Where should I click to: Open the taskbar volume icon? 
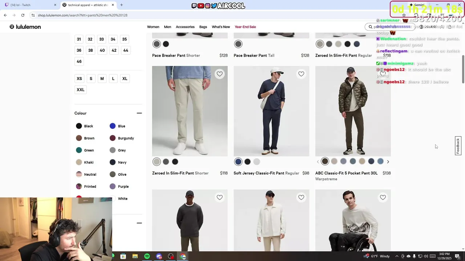tap(426, 256)
